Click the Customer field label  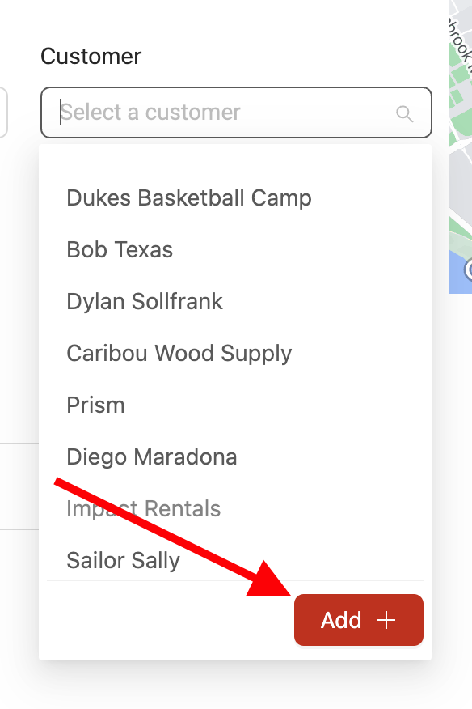click(x=91, y=57)
